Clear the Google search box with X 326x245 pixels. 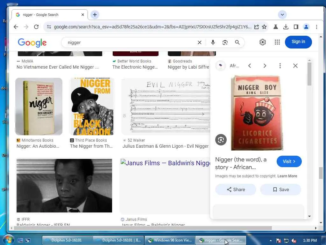[x=199, y=42]
